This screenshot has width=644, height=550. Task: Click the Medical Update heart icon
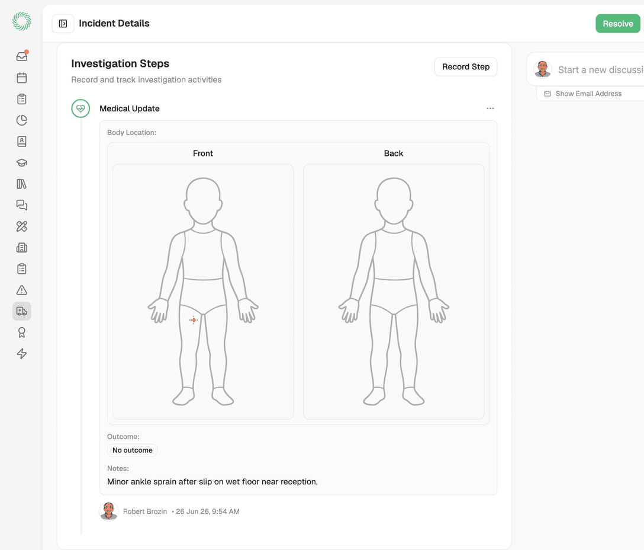point(80,108)
